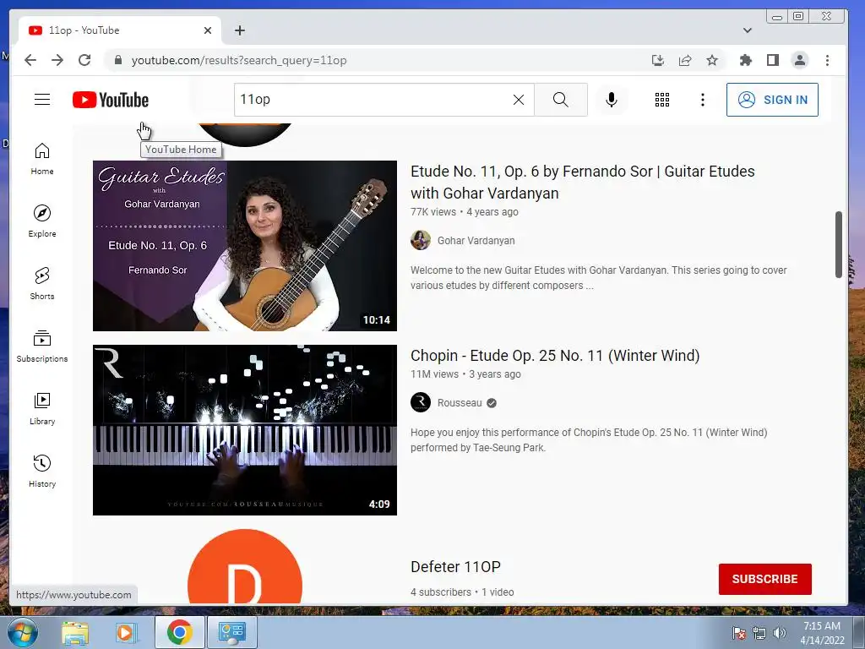
Task: Click Rousseau channel avatar
Action: coord(421,402)
